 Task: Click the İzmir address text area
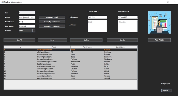pos(97,26)
